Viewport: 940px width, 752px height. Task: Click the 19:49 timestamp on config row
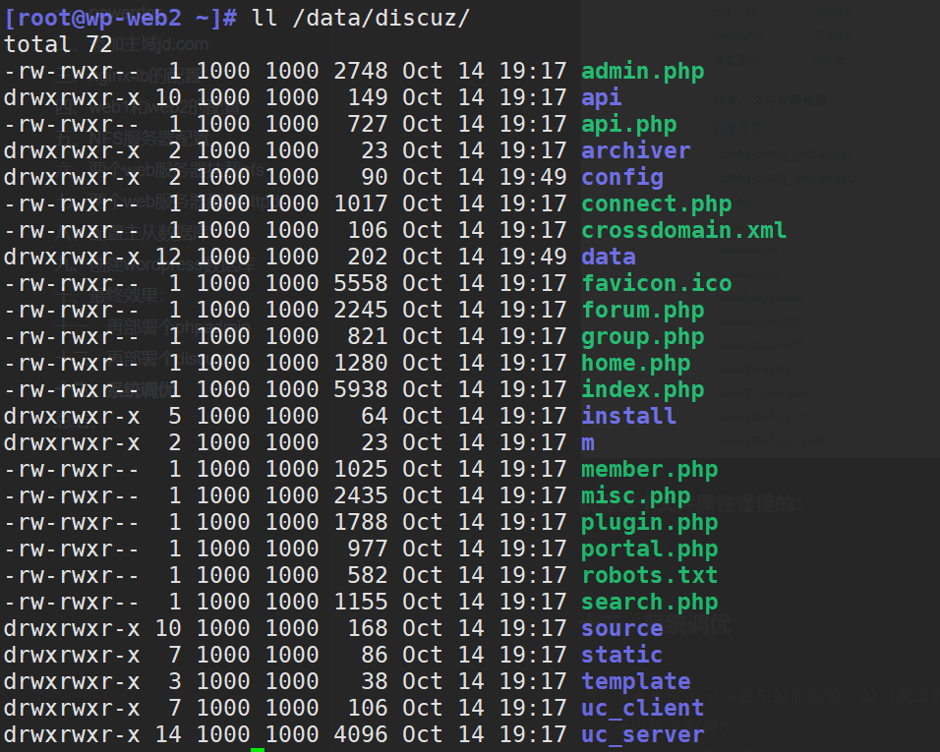click(533, 177)
